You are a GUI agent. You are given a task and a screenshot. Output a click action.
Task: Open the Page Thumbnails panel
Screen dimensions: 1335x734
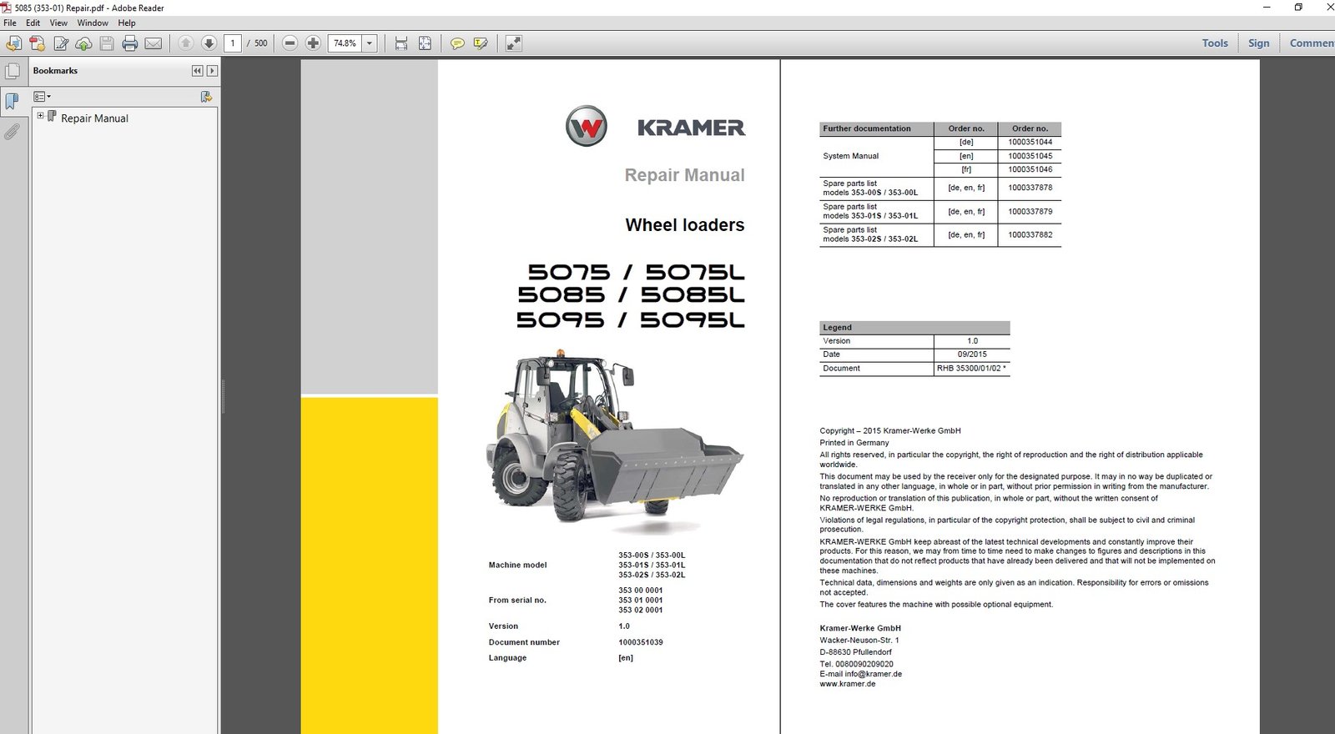[13, 72]
